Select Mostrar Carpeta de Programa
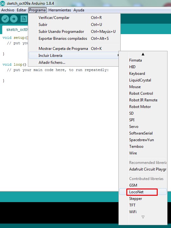171x228 pixels. (74, 49)
